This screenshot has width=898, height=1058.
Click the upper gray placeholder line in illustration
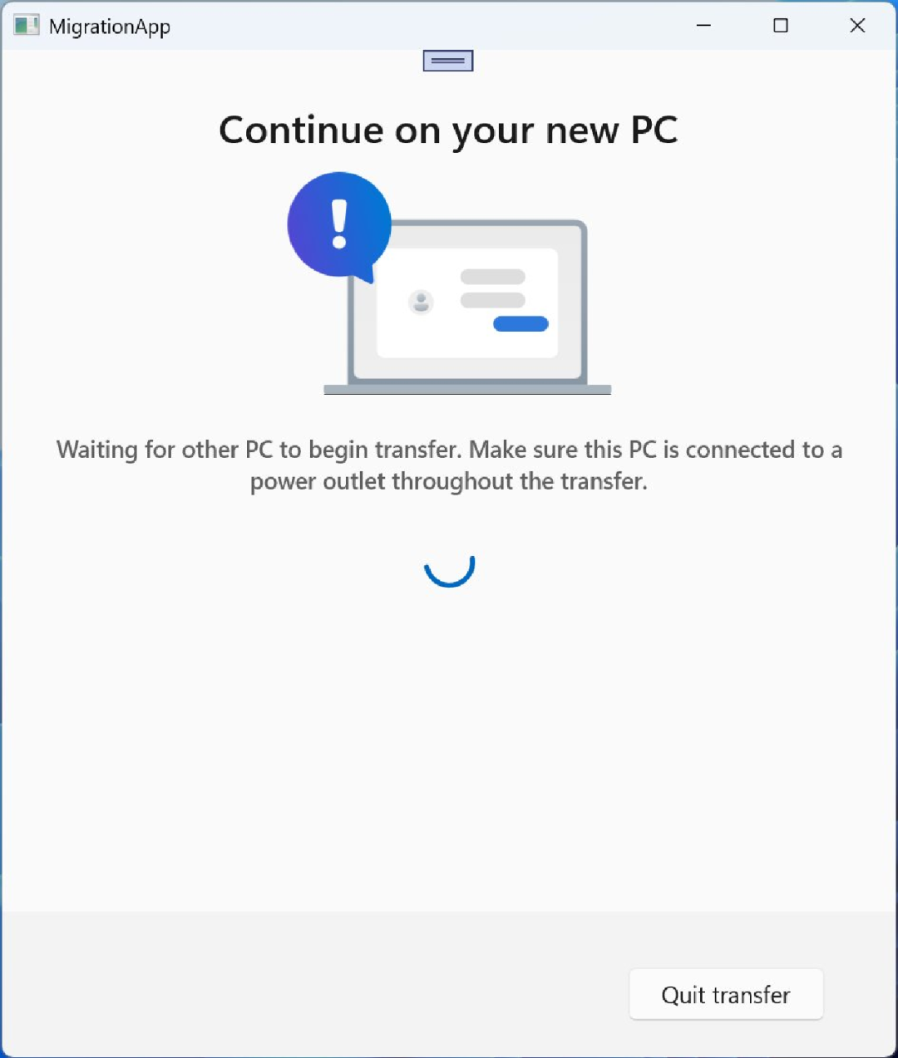tap(493, 277)
